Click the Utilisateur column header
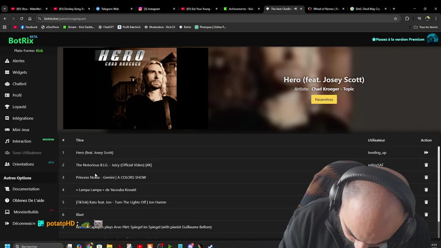 pos(376,140)
